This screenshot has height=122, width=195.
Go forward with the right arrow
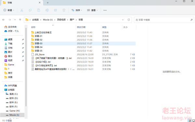(x=9, y=20)
